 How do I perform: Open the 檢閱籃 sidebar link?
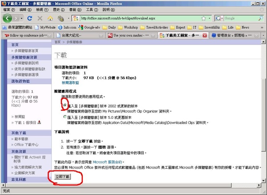click(x=20, y=117)
